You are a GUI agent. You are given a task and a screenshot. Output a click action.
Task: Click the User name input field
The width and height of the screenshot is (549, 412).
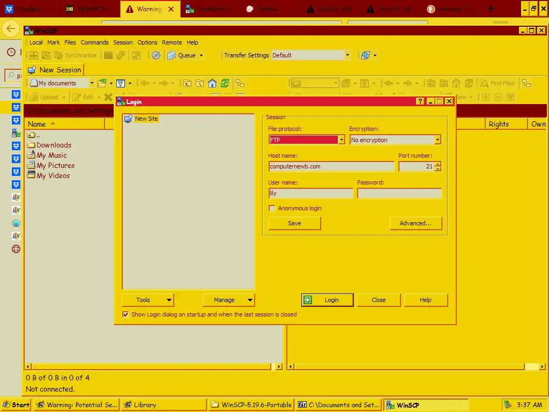(x=310, y=193)
